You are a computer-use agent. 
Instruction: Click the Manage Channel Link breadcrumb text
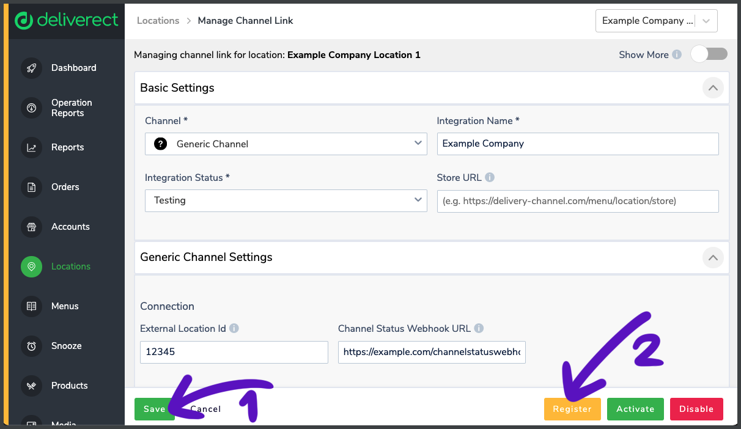coord(246,21)
